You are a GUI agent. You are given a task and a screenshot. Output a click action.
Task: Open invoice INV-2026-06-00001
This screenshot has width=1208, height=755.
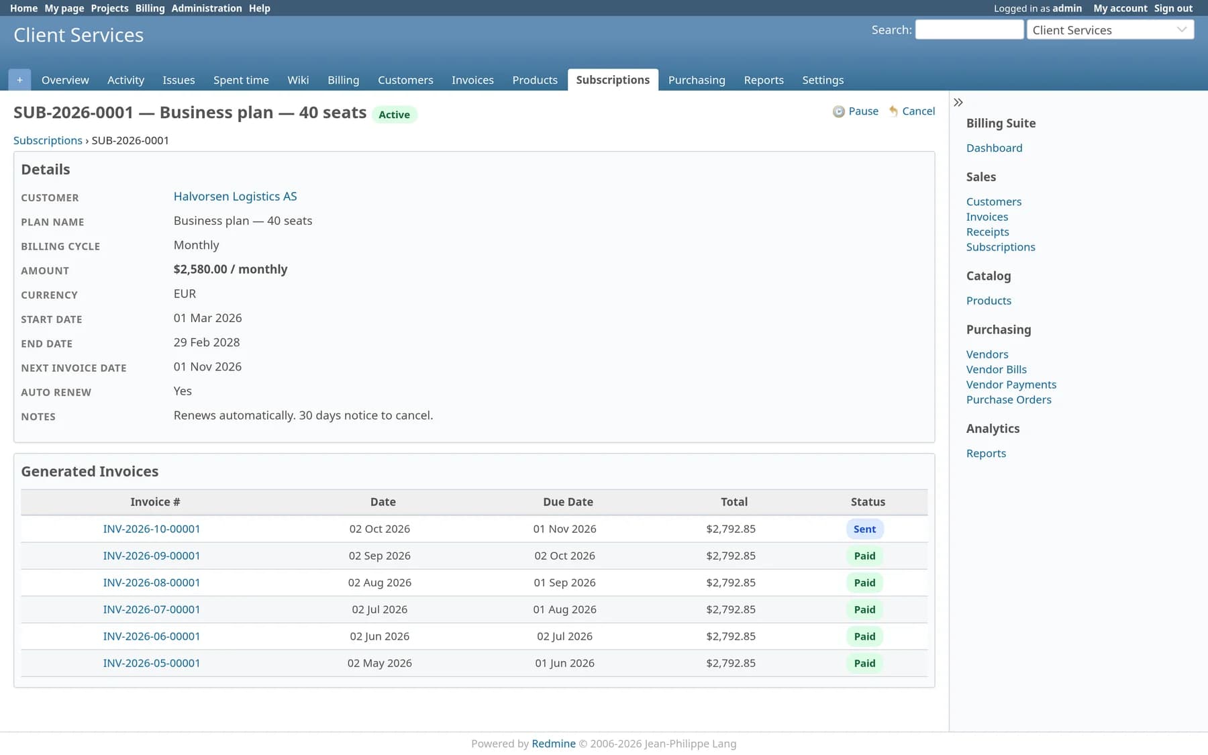[152, 636]
